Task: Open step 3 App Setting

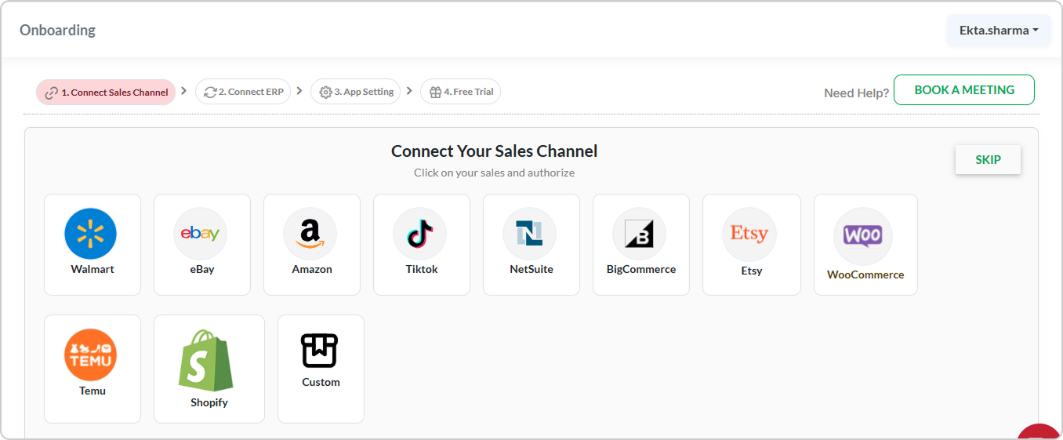Action: 355,92
